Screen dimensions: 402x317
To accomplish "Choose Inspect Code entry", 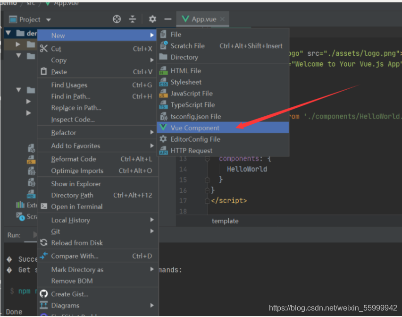I will 97,120.
